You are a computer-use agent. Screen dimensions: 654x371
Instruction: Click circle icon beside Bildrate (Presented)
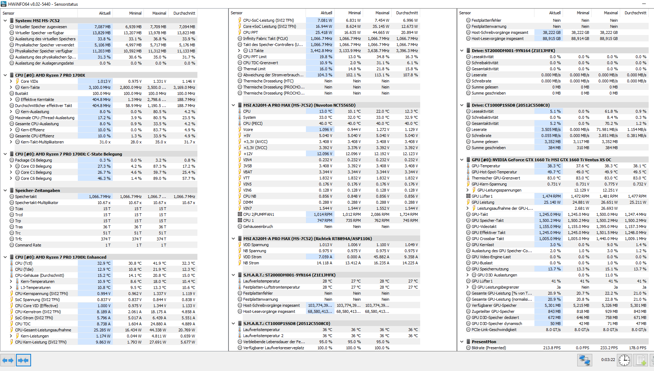click(468, 348)
